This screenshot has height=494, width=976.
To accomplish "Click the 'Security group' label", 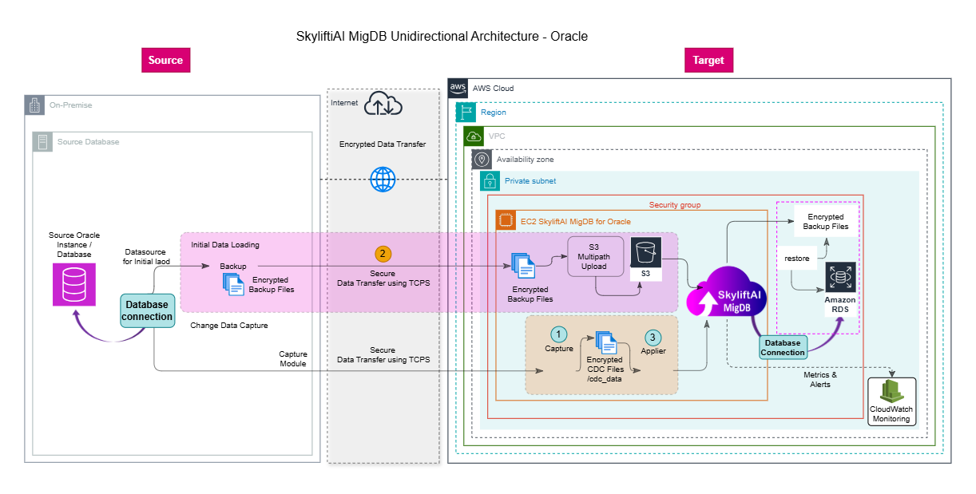I will (x=675, y=205).
